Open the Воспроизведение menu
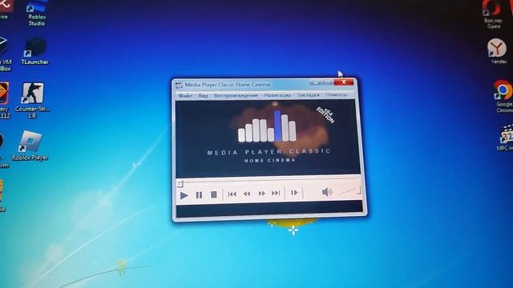Screen dimensions: 513x288 pyautogui.click(x=236, y=95)
